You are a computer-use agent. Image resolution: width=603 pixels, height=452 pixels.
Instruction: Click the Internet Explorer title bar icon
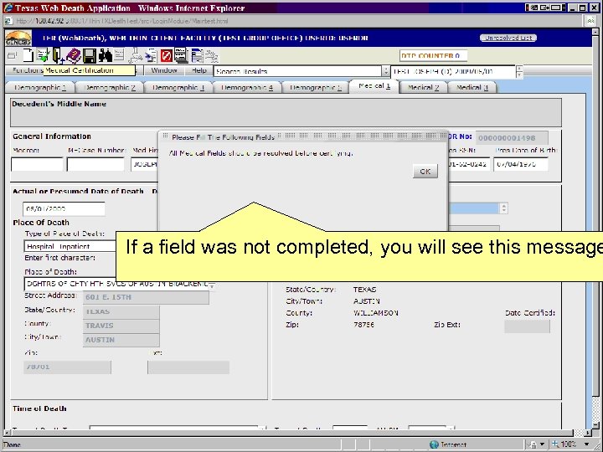(8, 8)
